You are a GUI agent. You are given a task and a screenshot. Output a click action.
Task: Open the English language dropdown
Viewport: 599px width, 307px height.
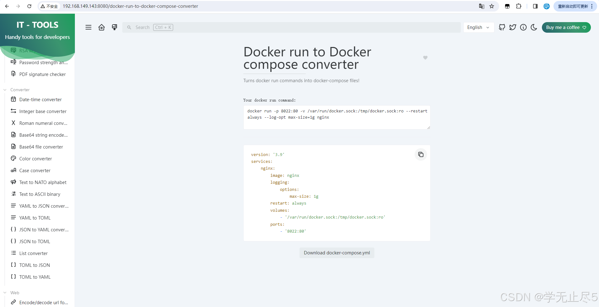[478, 27]
